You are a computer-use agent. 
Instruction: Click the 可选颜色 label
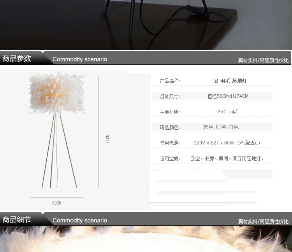pyautogui.click(x=170, y=127)
